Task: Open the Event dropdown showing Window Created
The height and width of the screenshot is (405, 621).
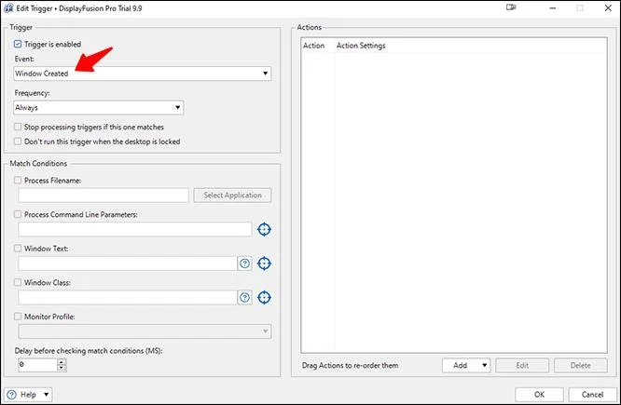Action: coord(142,74)
